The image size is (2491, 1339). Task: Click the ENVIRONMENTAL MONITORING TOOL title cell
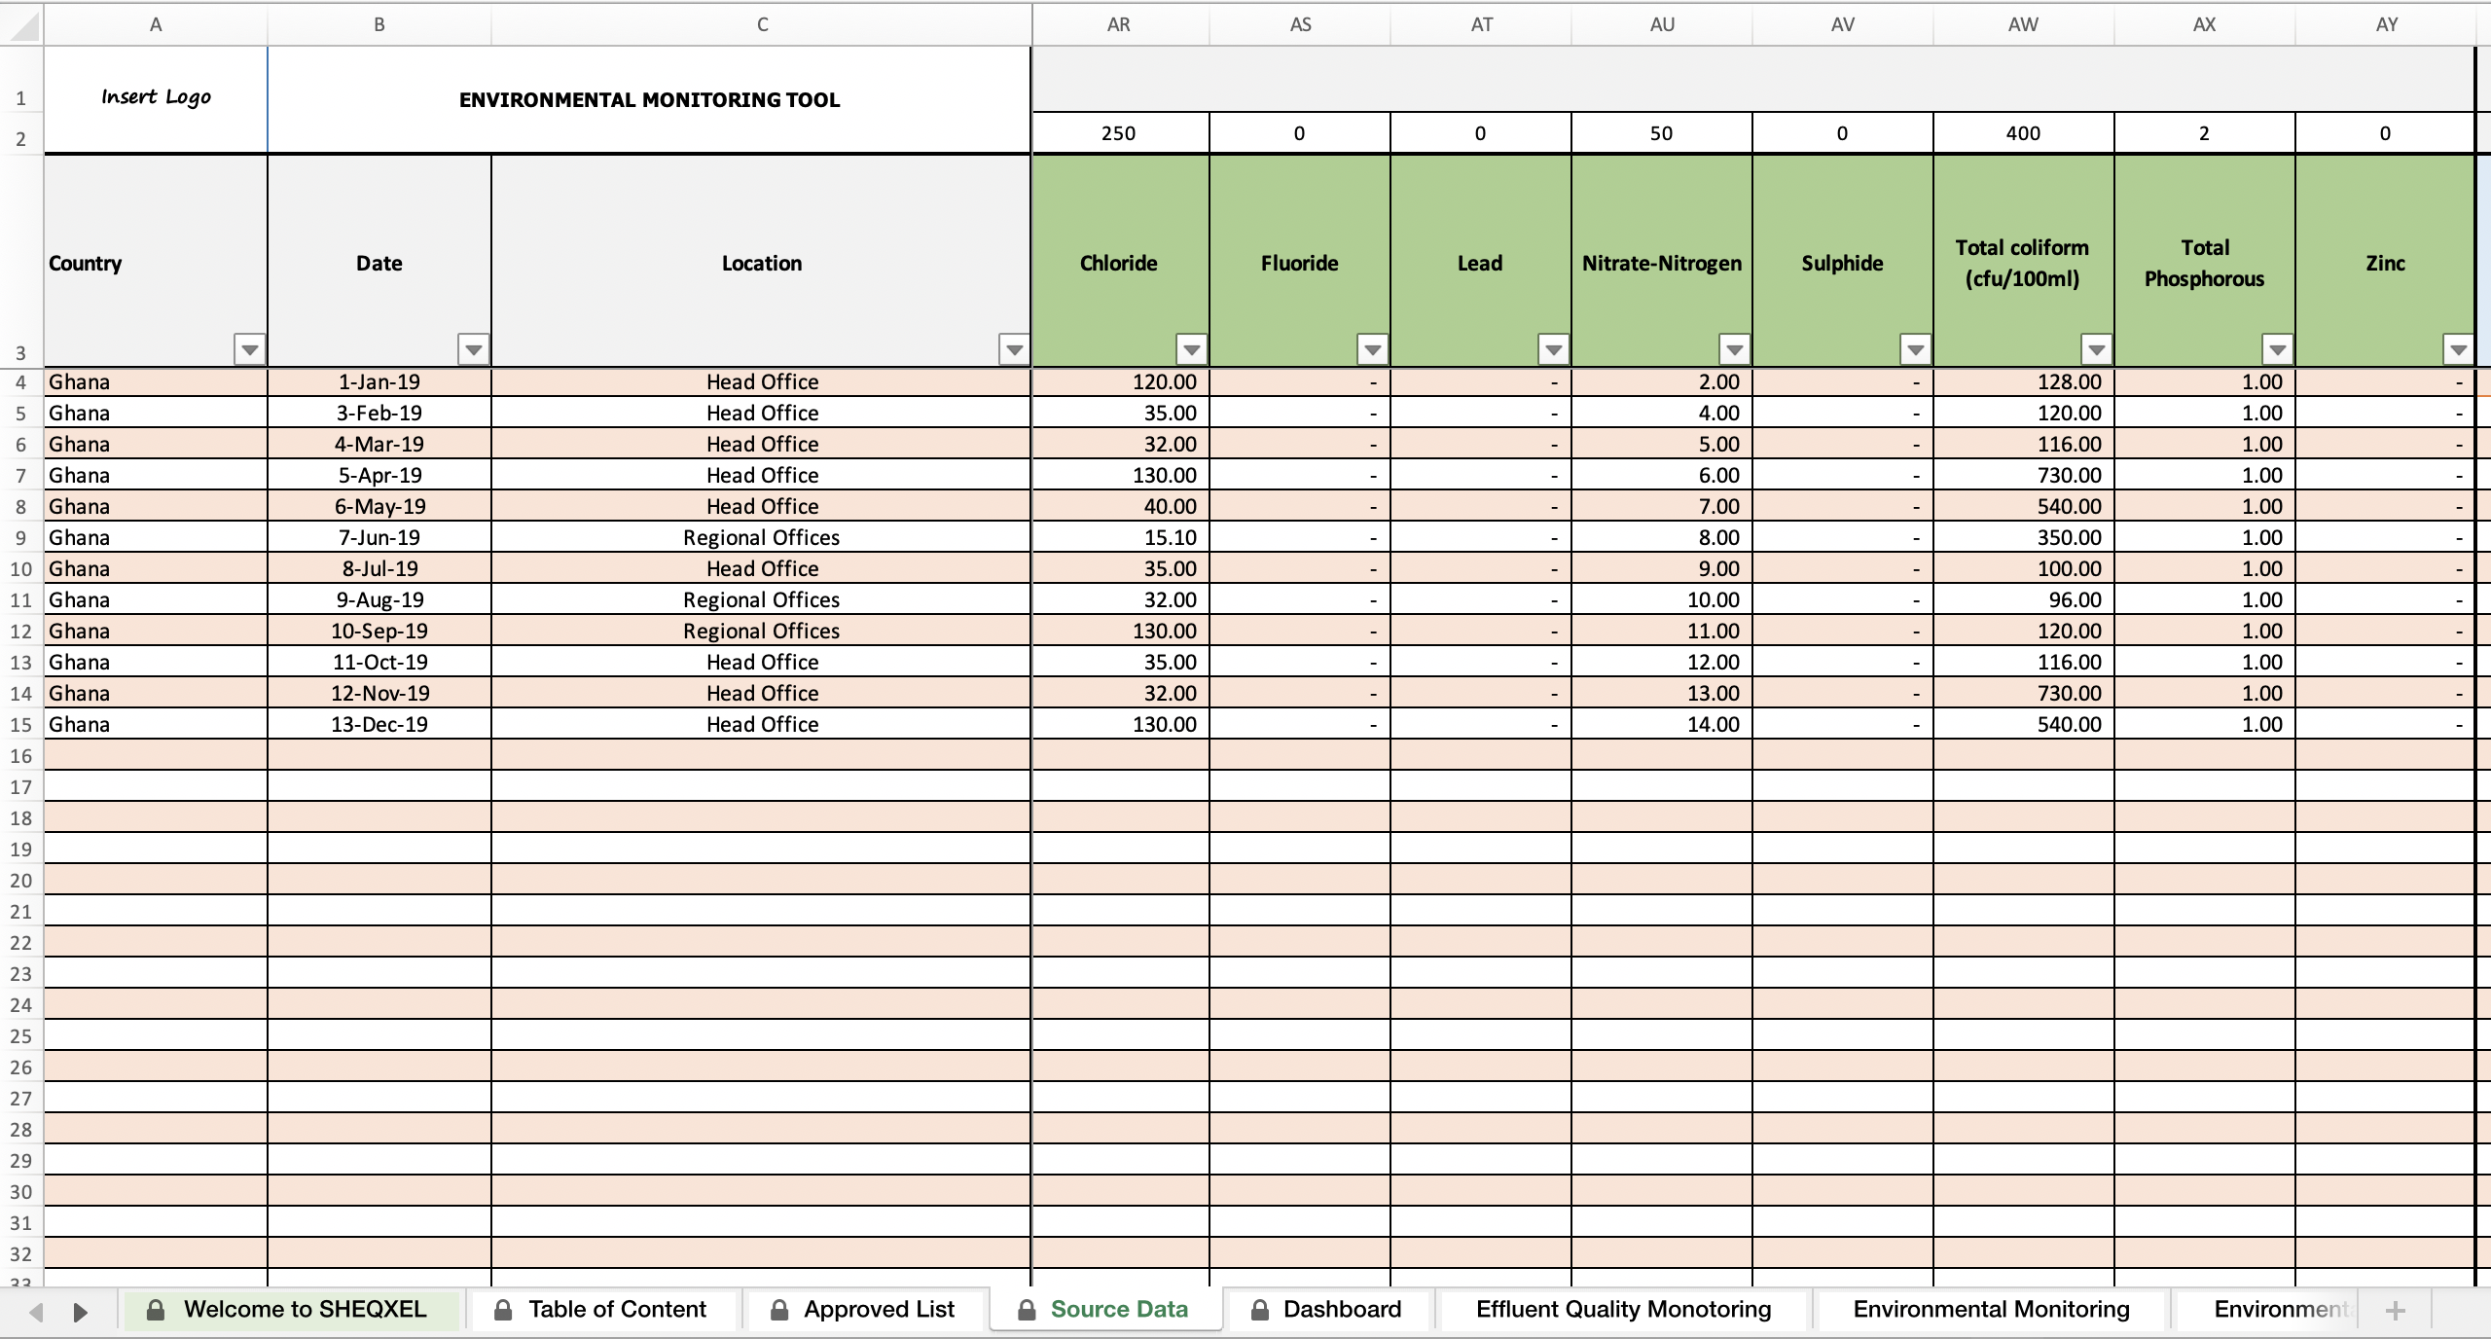(649, 99)
